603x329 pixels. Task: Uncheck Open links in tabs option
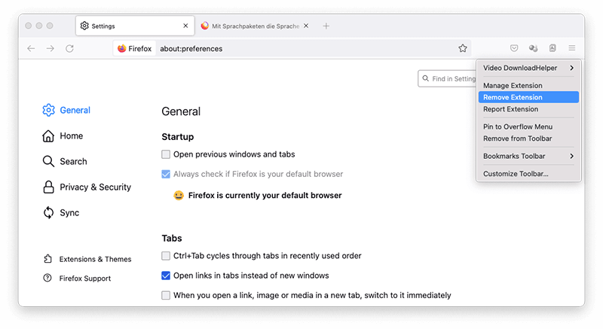click(x=166, y=276)
